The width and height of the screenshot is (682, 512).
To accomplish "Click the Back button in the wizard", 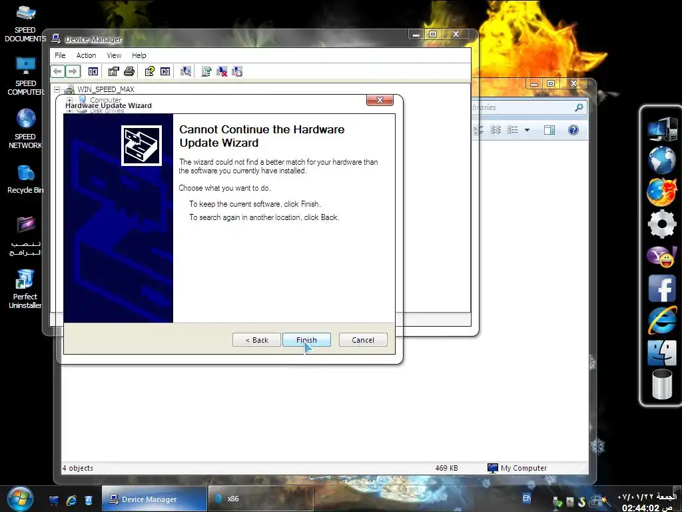I will pyautogui.click(x=256, y=339).
